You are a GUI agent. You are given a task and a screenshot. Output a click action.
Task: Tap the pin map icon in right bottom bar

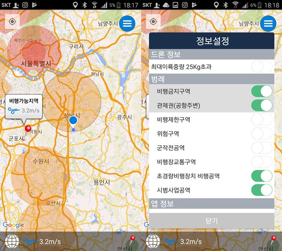[x=273, y=242]
